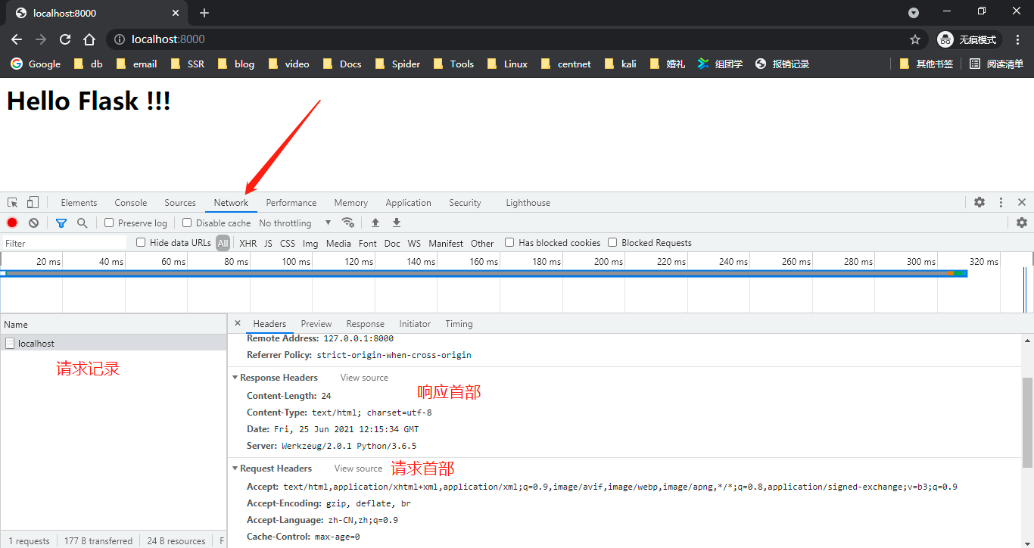Enable Preserve log checkbox

[109, 223]
